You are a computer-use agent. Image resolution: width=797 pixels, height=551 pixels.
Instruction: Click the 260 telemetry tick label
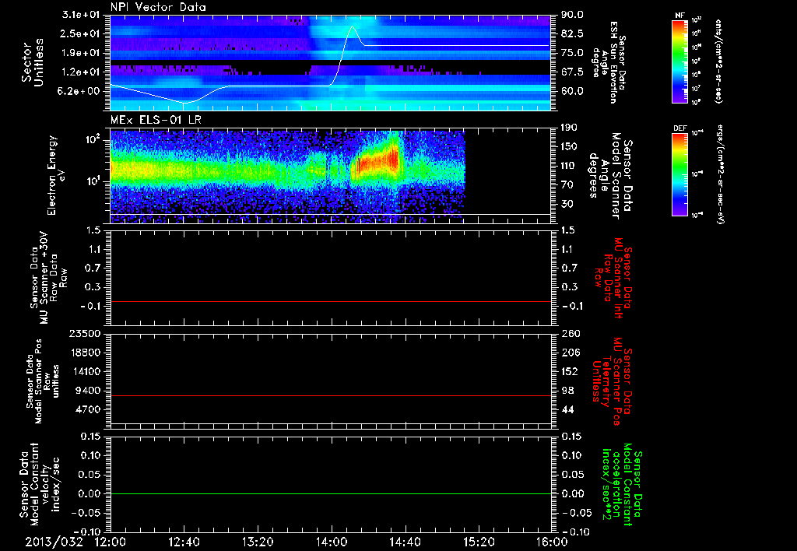pos(571,333)
